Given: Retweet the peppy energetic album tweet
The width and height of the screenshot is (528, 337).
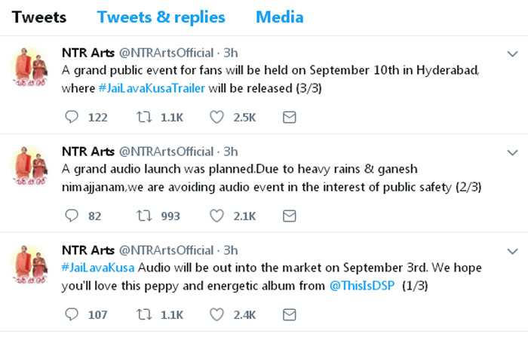Looking at the screenshot, I should [143, 314].
